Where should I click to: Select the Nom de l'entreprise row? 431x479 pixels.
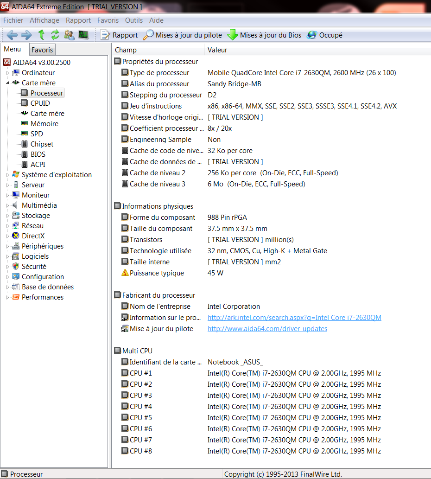[x=272, y=307]
